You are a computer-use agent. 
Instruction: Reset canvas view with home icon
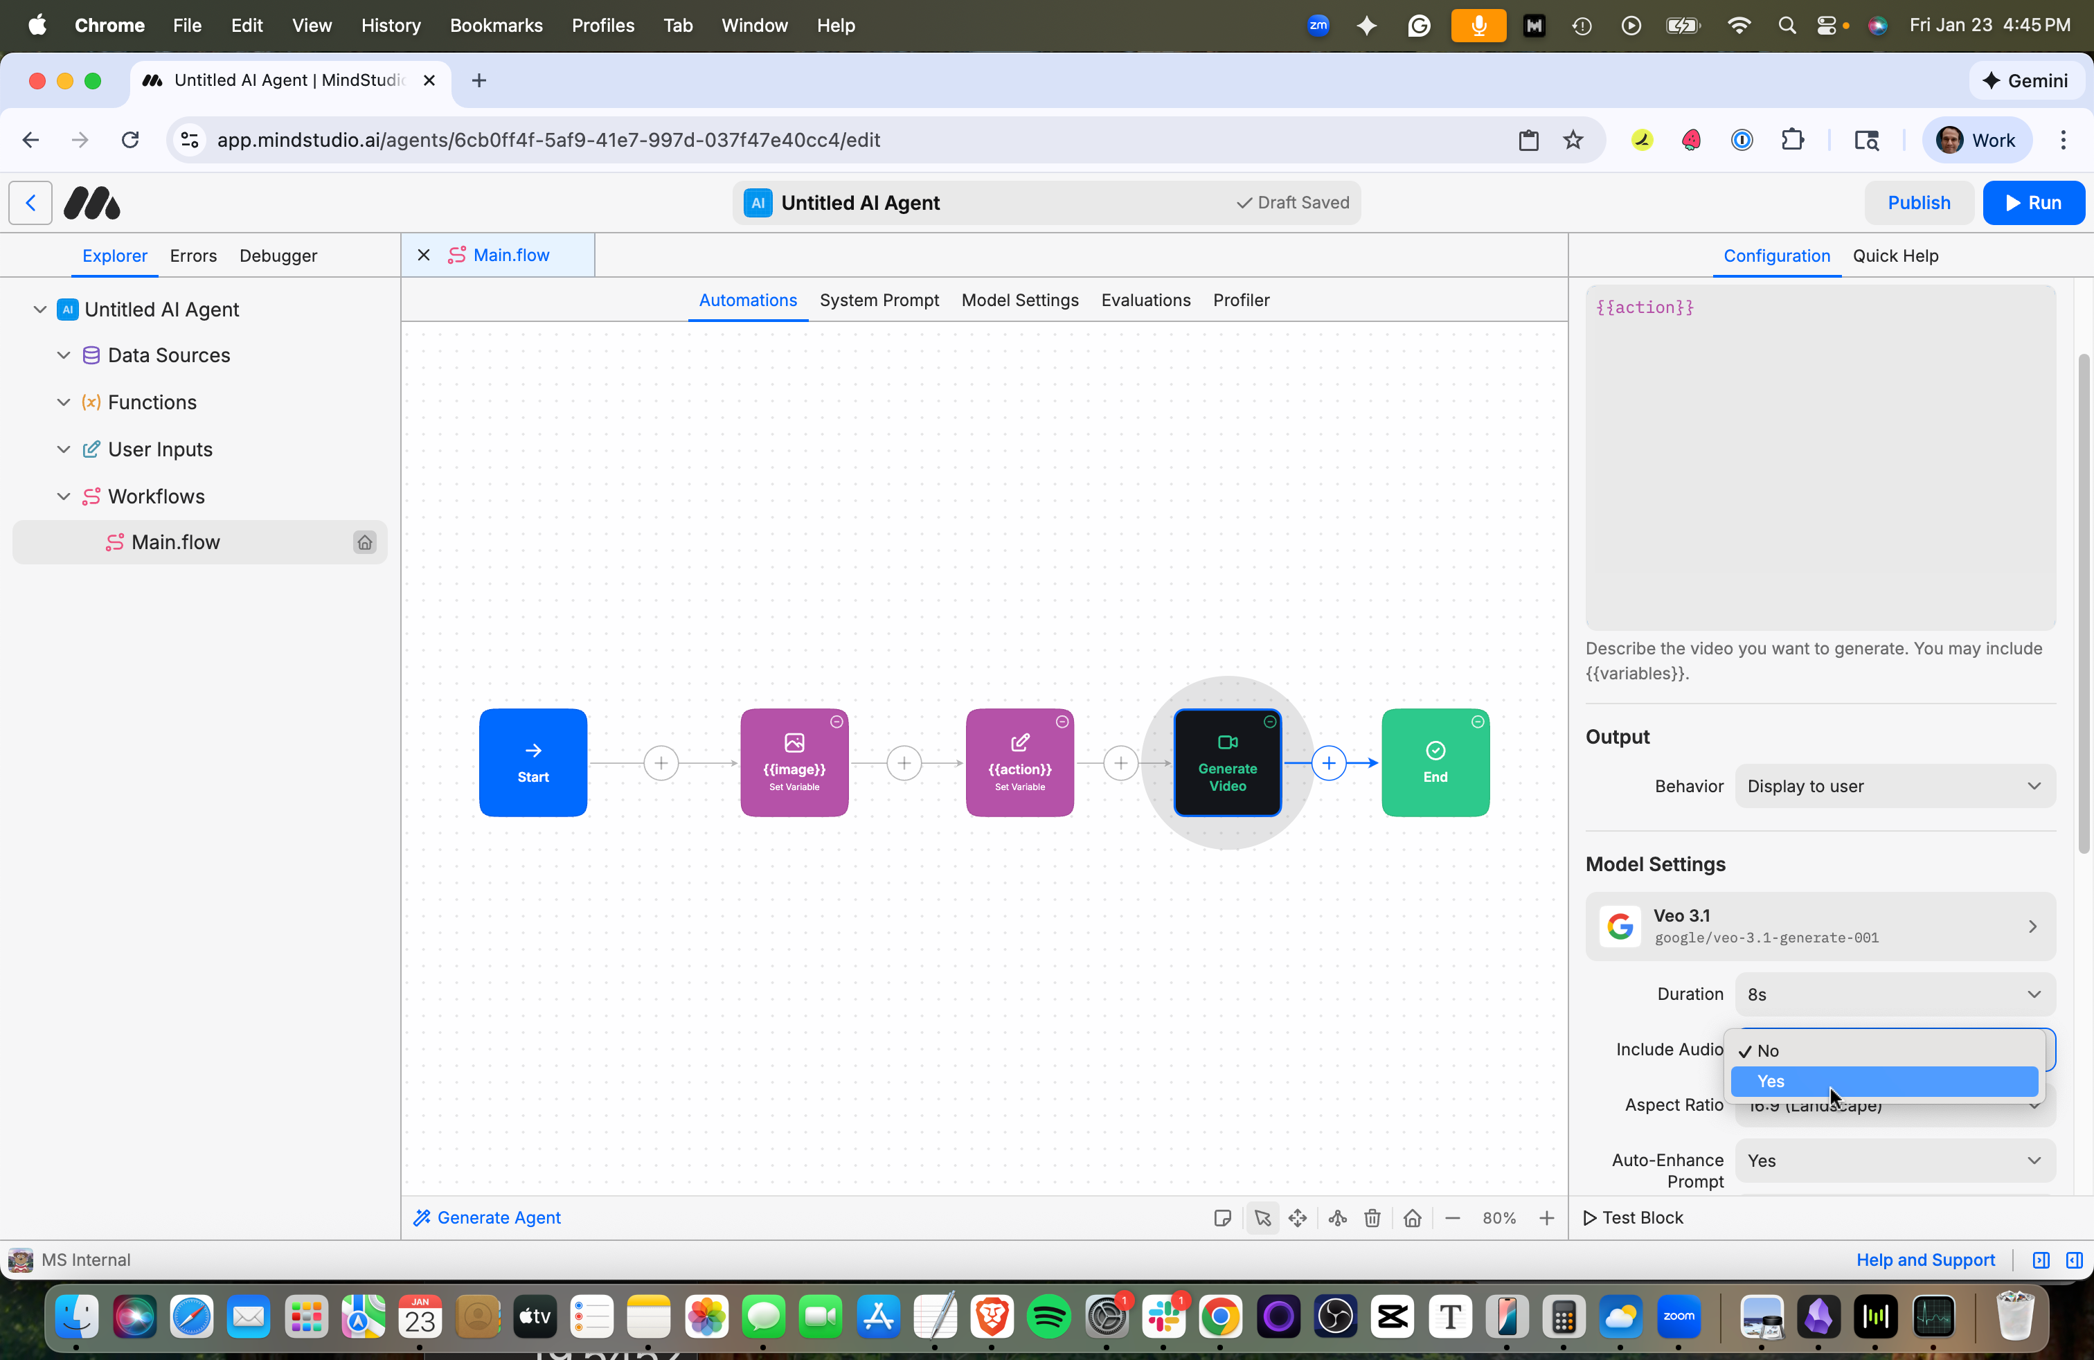coord(1412,1217)
